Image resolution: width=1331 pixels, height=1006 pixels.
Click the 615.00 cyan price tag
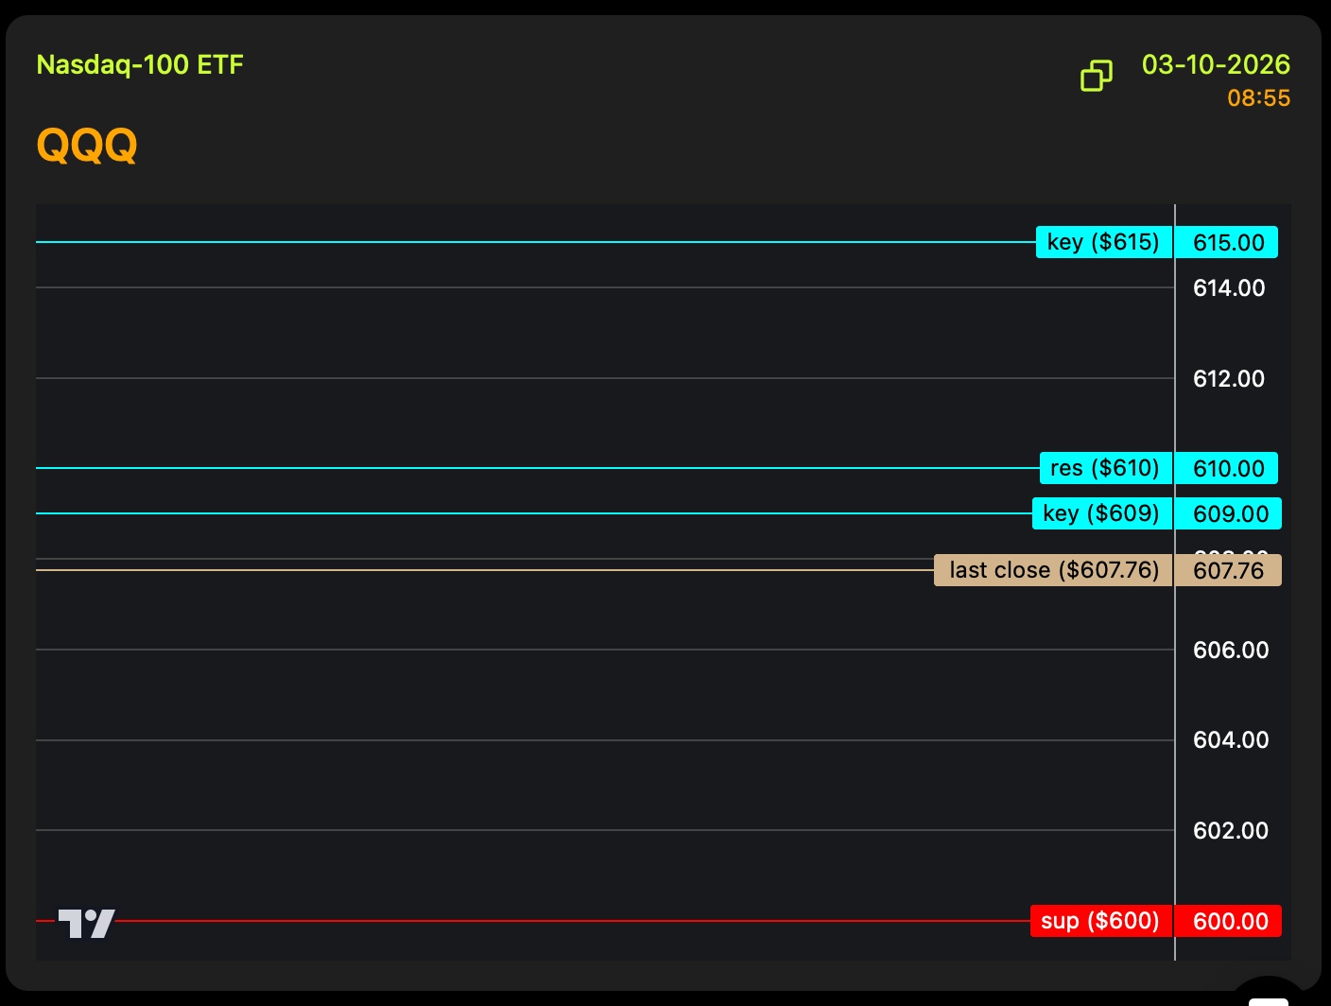tap(1228, 242)
